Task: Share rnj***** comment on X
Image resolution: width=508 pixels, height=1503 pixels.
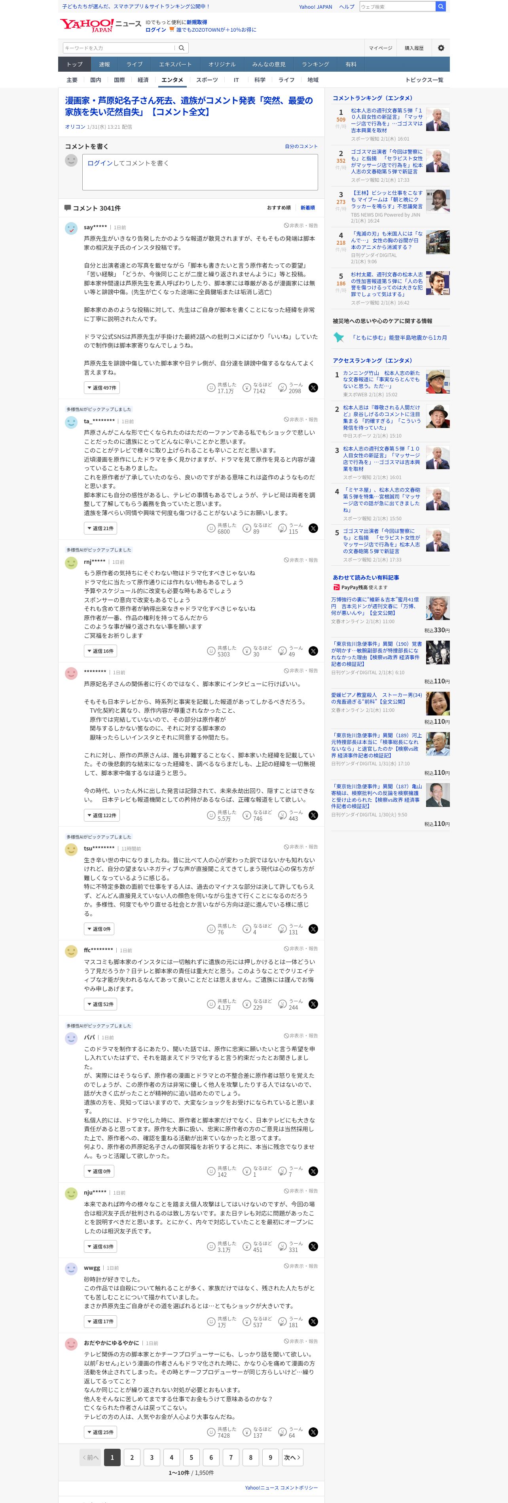Action: click(x=313, y=651)
